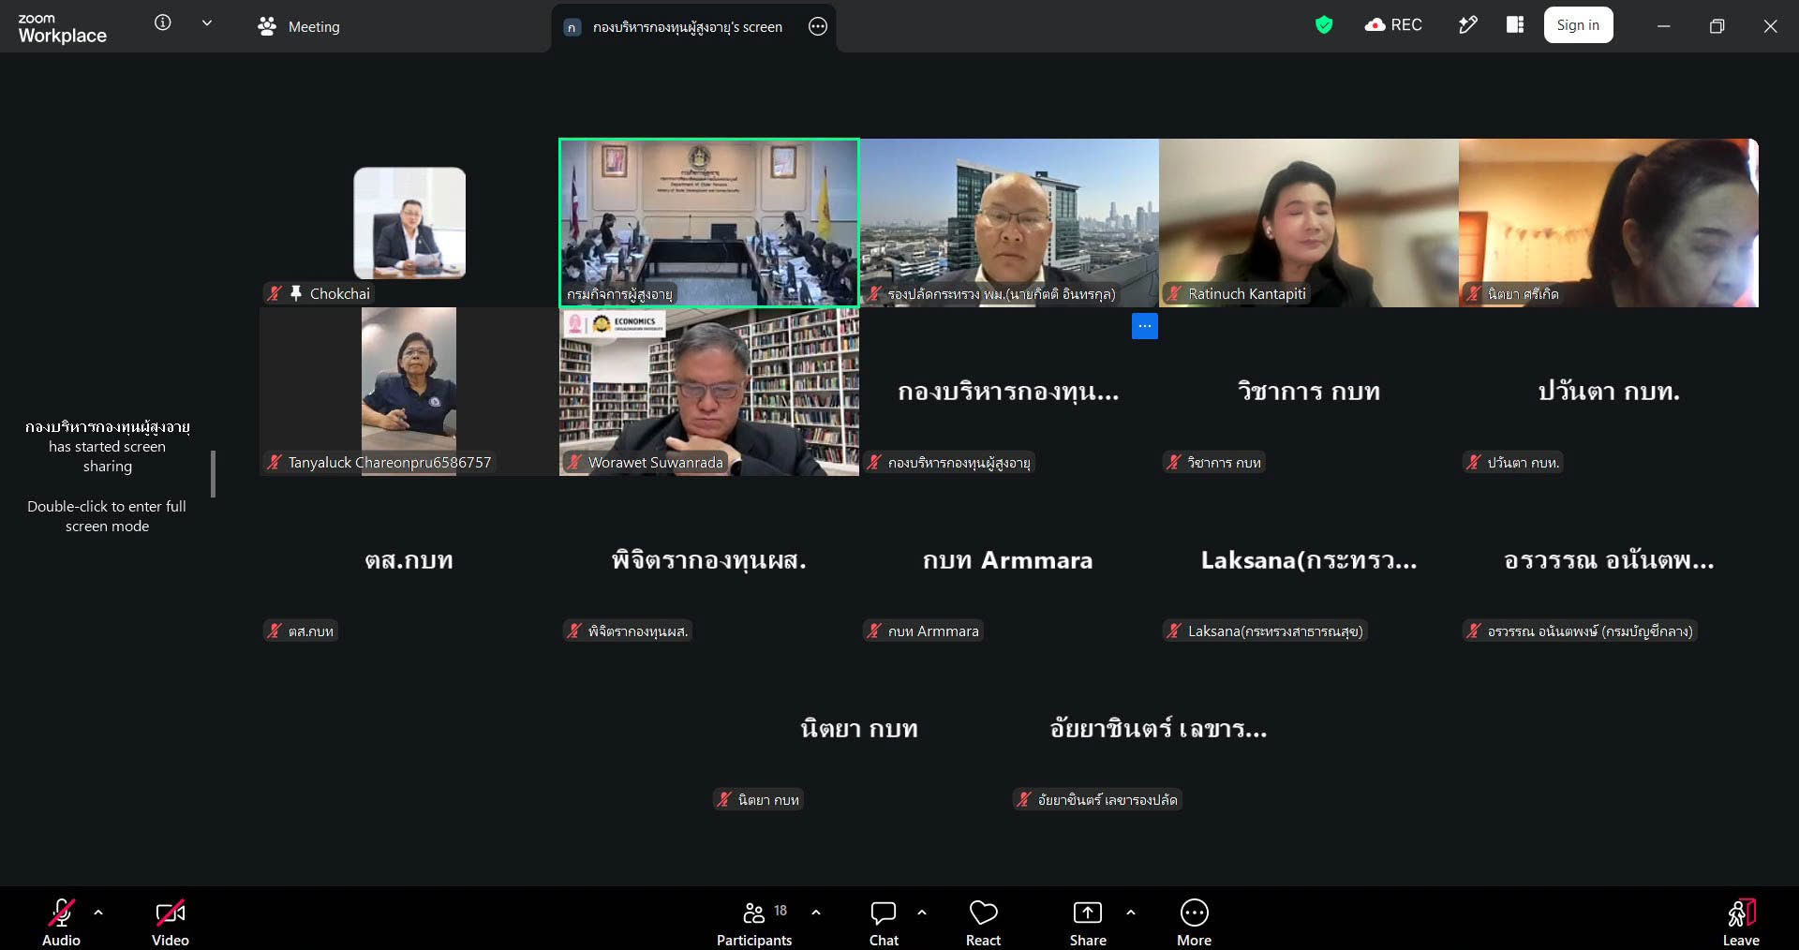The width and height of the screenshot is (1799, 950).
Task: Open the meeting info icon
Action: (x=163, y=23)
